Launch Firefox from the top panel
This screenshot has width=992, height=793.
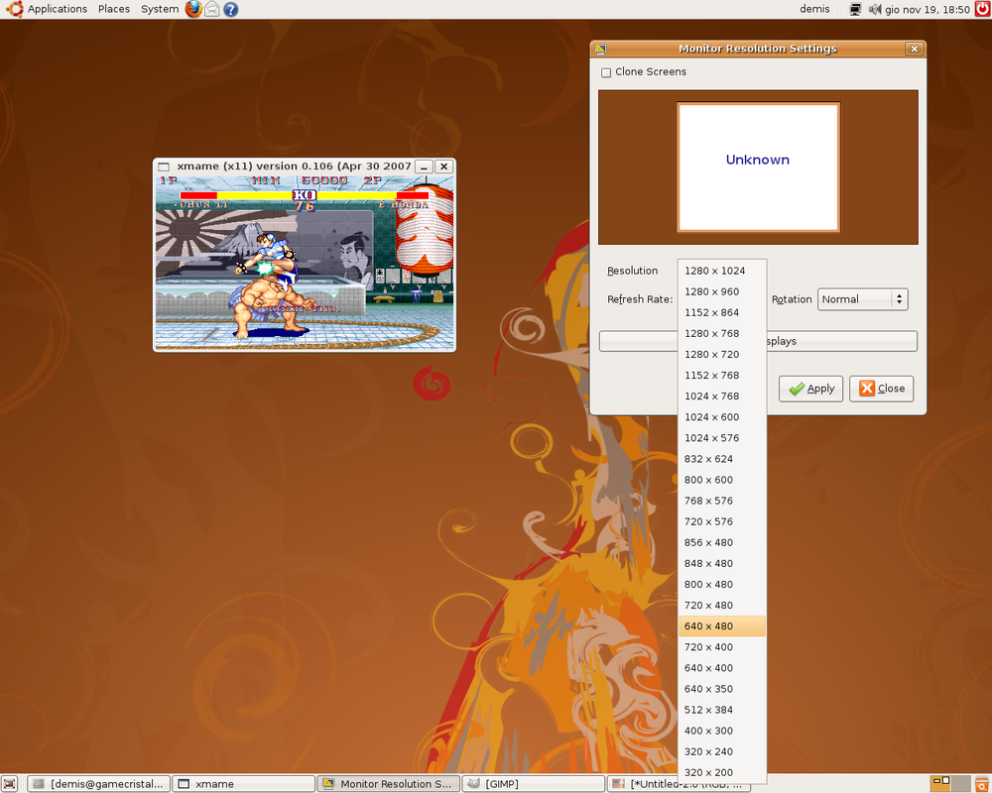tap(193, 9)
